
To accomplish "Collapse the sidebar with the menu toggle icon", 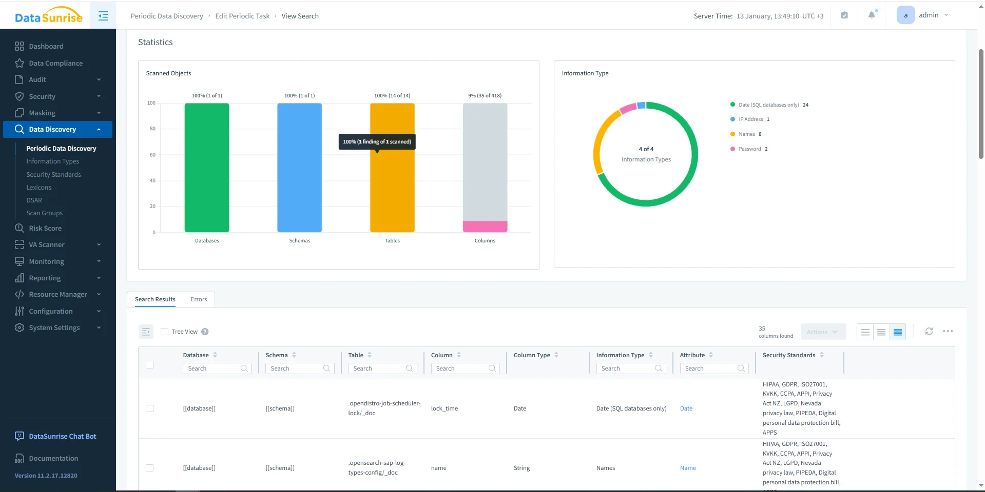I will [x=103, y=16].
